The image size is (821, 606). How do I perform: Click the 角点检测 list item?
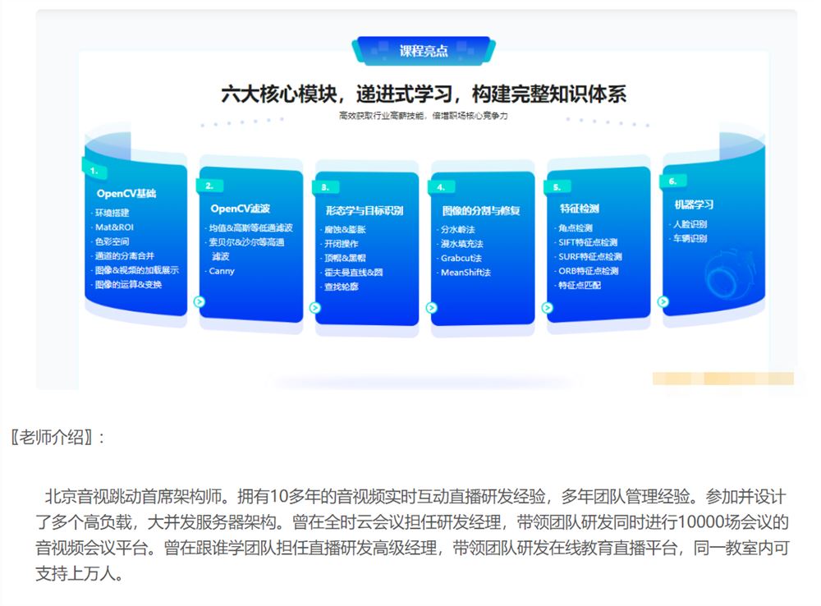tap(576, 227)
